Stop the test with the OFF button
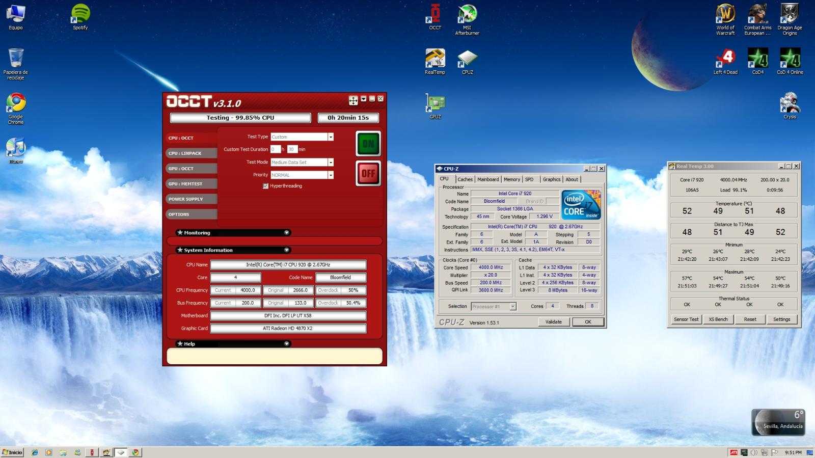This screenshot has height=458, width=815. pos(368,173)
